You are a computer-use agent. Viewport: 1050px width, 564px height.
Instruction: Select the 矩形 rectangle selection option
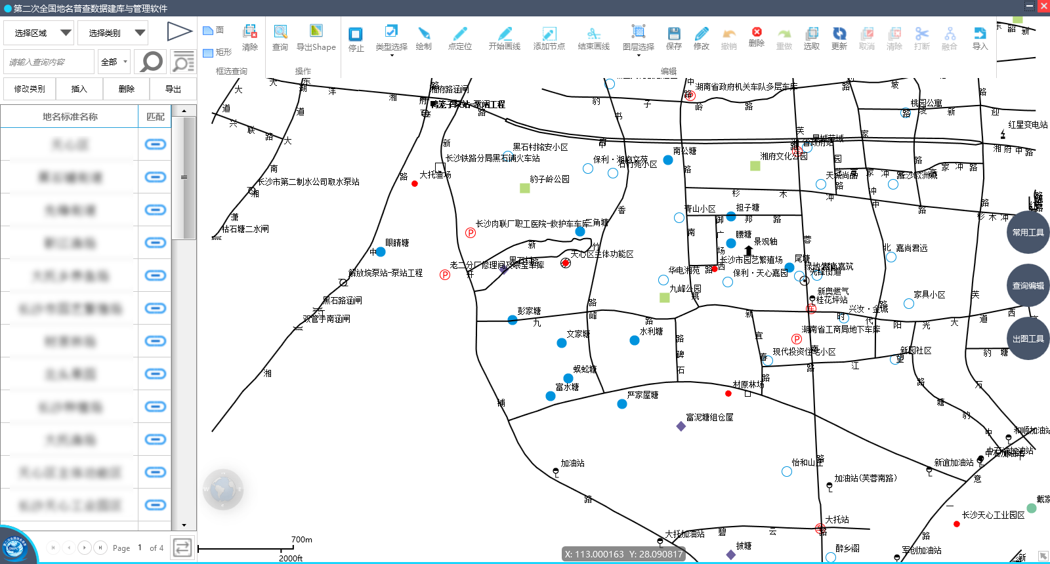click(217, 52)
